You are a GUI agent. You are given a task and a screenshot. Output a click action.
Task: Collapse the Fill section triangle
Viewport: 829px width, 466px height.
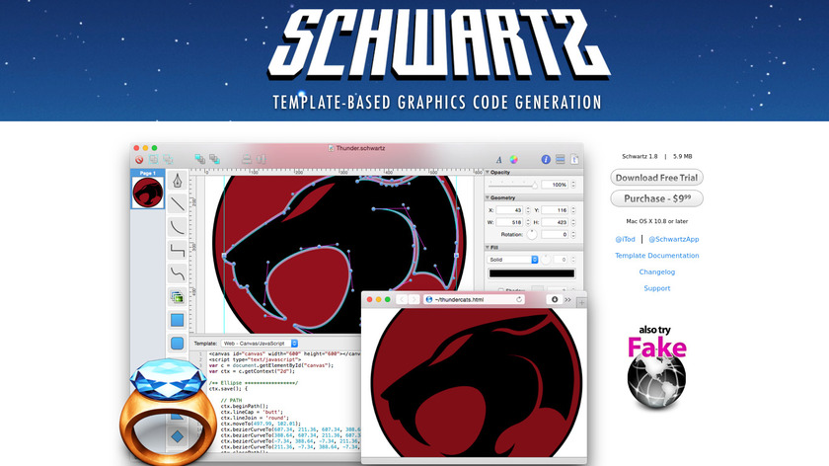click(488, 248)
